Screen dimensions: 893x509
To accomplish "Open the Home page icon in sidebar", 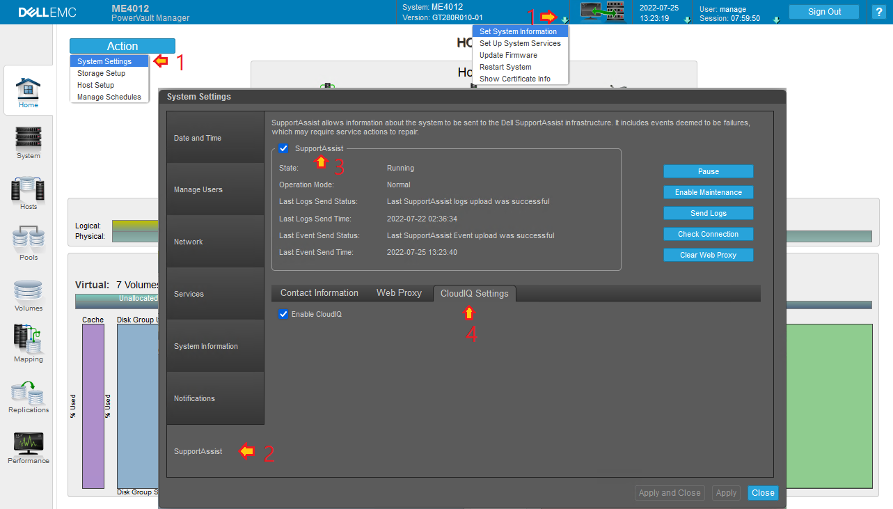I will (28, 87).
